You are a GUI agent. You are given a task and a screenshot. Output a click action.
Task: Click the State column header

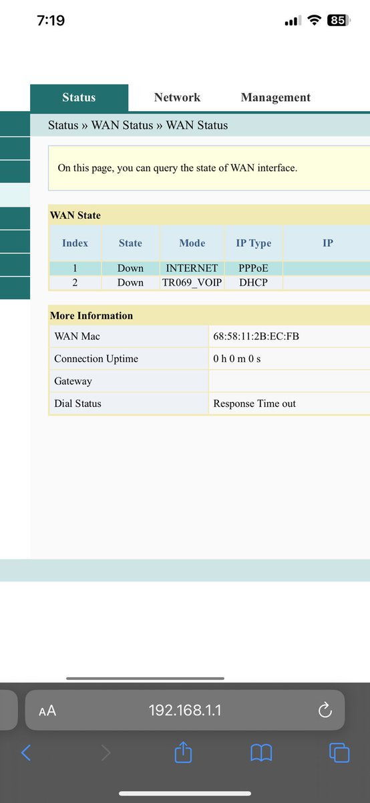coord(130,243)
